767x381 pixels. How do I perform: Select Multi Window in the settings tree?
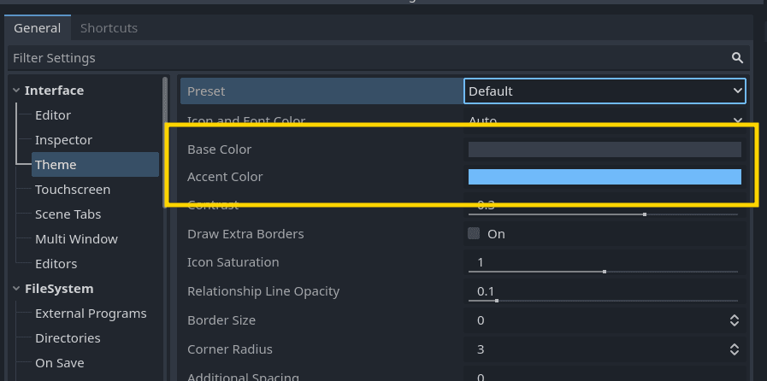click(x=76, y=239)
